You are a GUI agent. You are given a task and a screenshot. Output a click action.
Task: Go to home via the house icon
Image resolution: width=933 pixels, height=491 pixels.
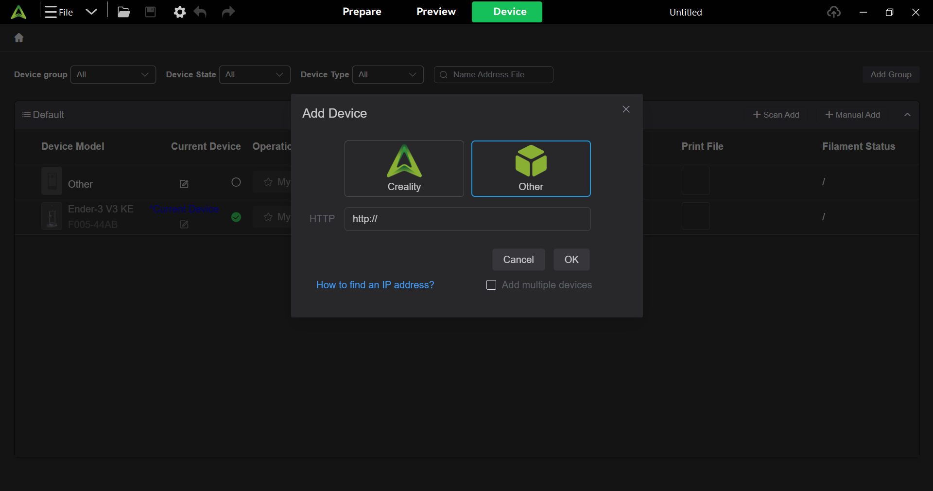click(x=19, y=37)
